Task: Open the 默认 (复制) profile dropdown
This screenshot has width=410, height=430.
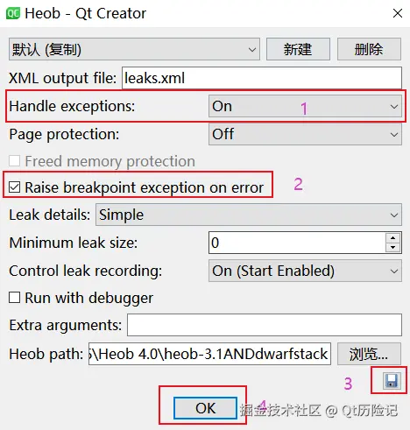Action: point(134,49)
